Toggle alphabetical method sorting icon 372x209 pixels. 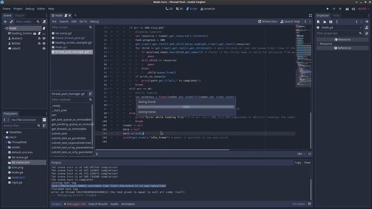click(91, 94)
